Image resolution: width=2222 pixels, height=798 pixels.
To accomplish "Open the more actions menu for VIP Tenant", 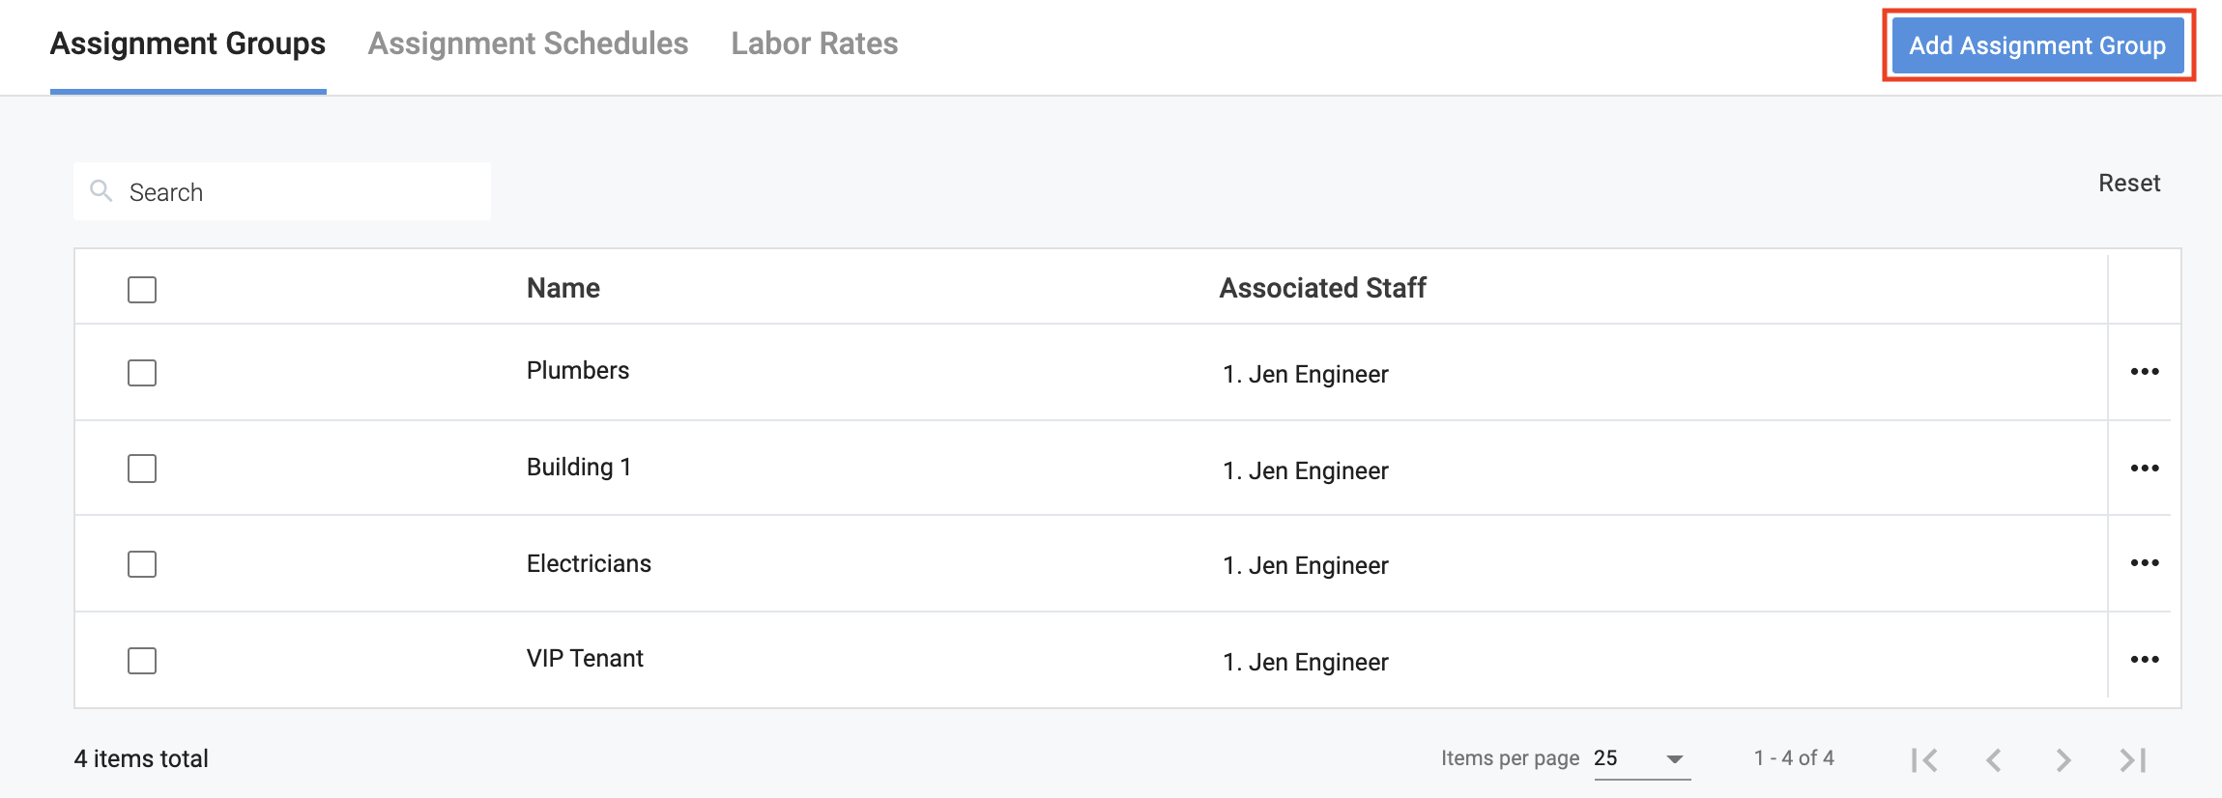I will point(2144,660).
